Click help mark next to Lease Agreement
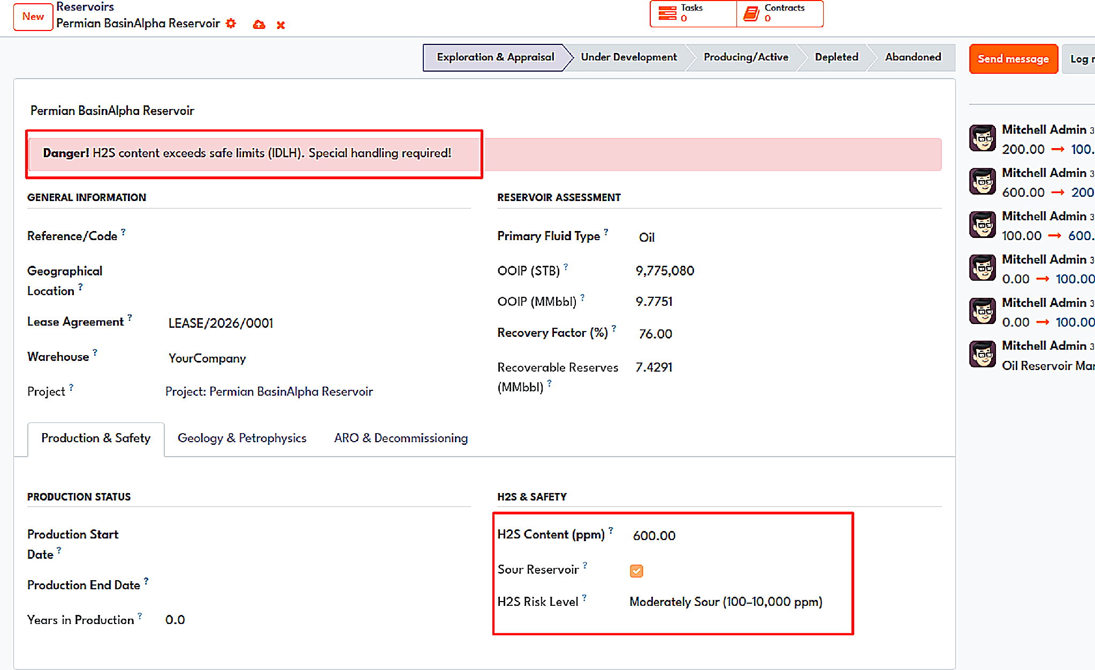 130,318
